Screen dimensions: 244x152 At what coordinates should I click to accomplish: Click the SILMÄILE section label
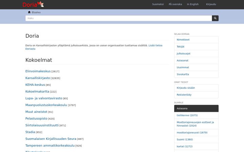coord(179,103)
